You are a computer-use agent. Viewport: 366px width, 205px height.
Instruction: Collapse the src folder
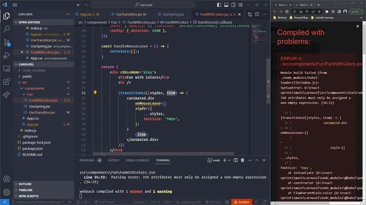43,82
